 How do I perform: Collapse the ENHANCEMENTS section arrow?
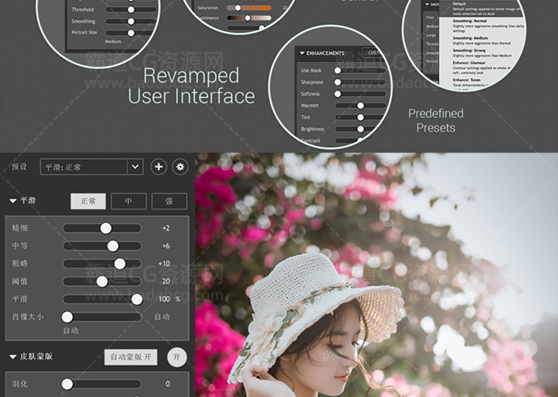coord(302,53)
